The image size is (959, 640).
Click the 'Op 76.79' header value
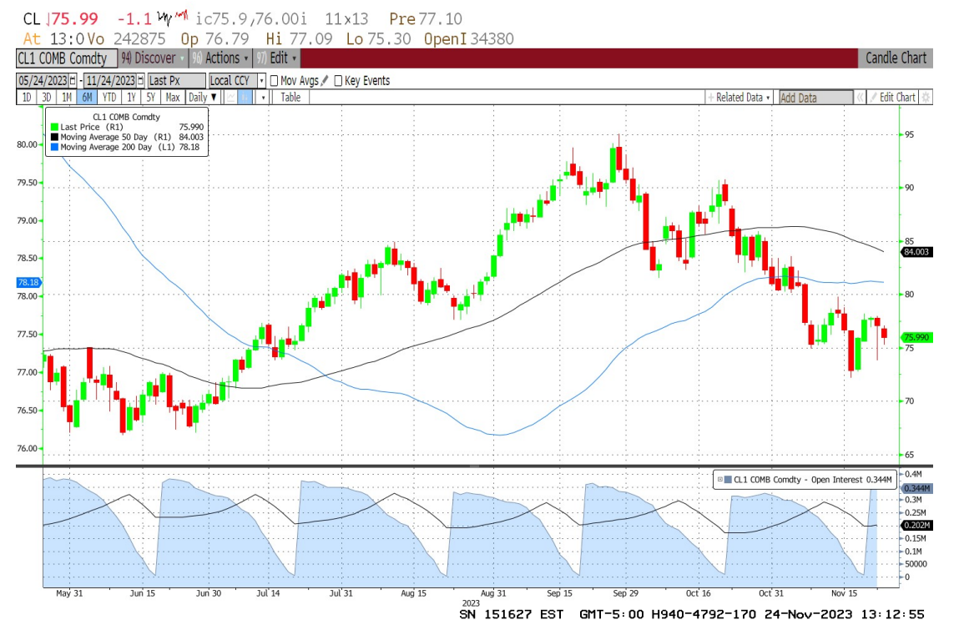pos(215,39)
